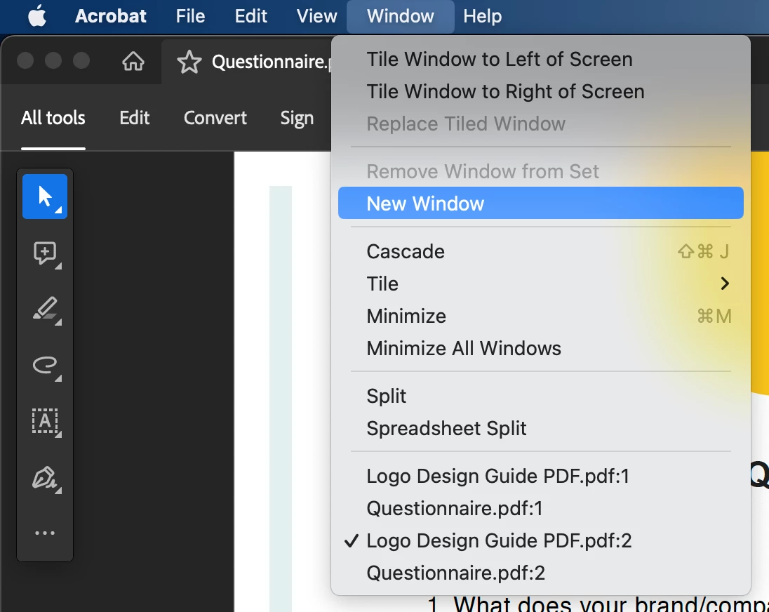Select the All tools tab

[53, 118]
